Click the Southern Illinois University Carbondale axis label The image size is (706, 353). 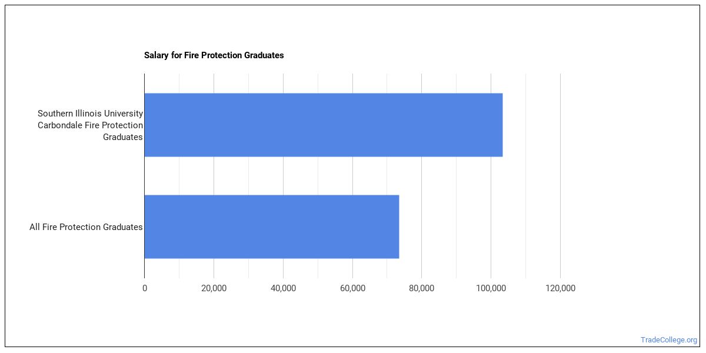point(90,125)
